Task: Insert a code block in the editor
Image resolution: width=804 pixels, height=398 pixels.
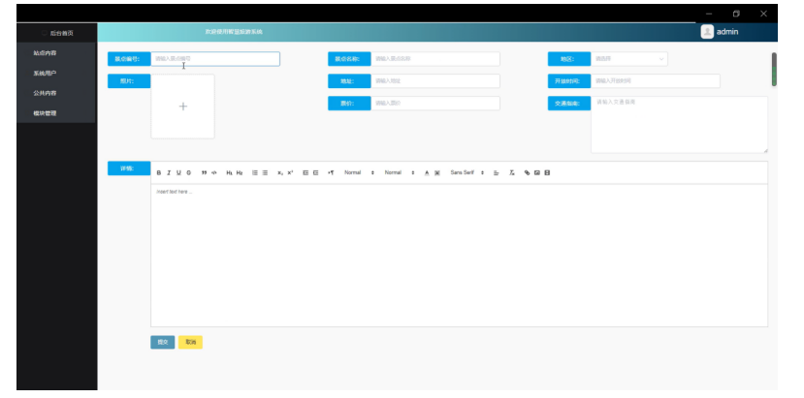Action: coord(213,173)
